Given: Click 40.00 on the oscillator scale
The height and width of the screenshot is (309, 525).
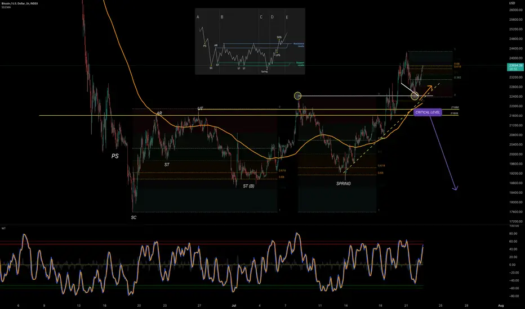Looking at the screenshot, I should (x=513, y=249).
